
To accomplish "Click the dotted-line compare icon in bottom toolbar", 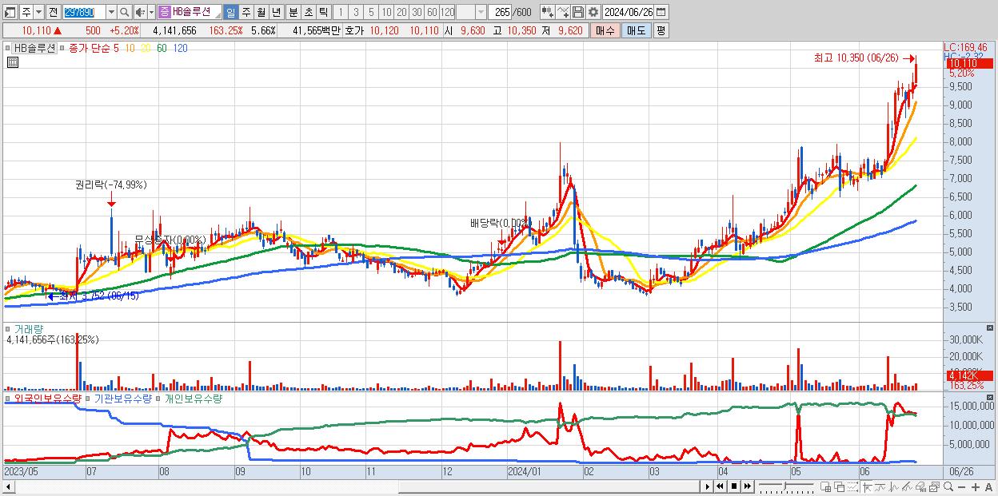I will pos(852,486).
